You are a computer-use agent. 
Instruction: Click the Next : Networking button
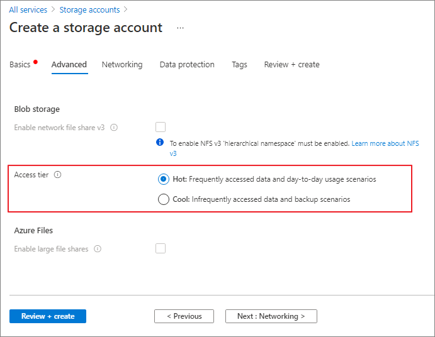271,316
